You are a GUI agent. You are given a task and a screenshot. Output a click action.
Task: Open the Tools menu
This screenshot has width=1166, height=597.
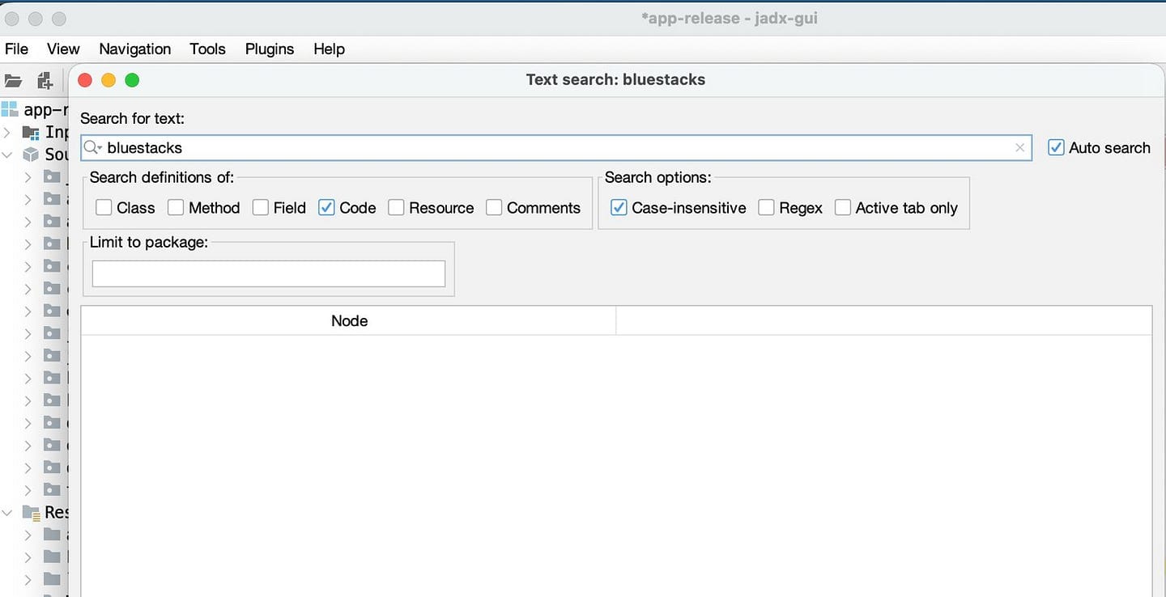pos(207,49)
